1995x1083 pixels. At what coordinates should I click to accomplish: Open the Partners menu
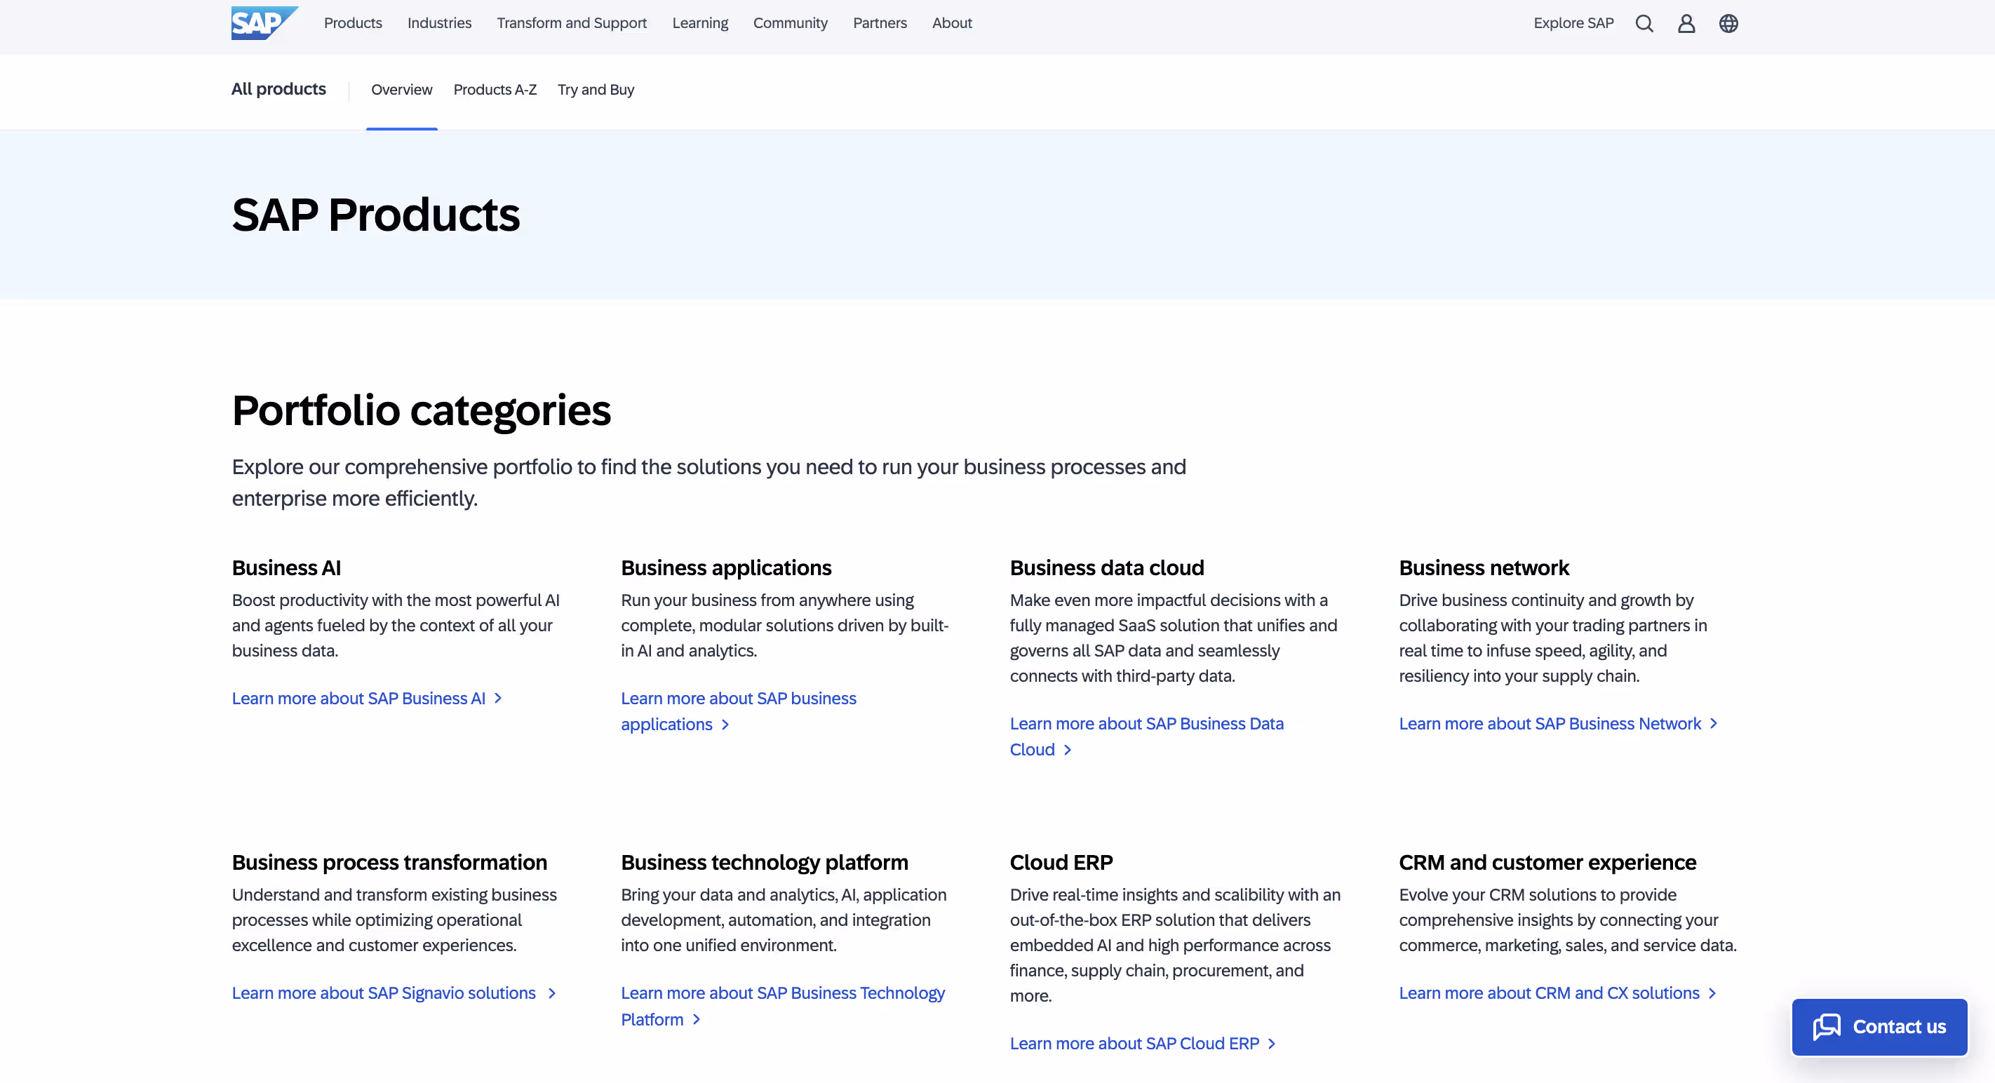(x=880, y=23)
